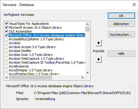The height and width of the screenshot is (109, 139).
Task: Select the 'AcroBrokerLib' entry
Action: point(19,66)
